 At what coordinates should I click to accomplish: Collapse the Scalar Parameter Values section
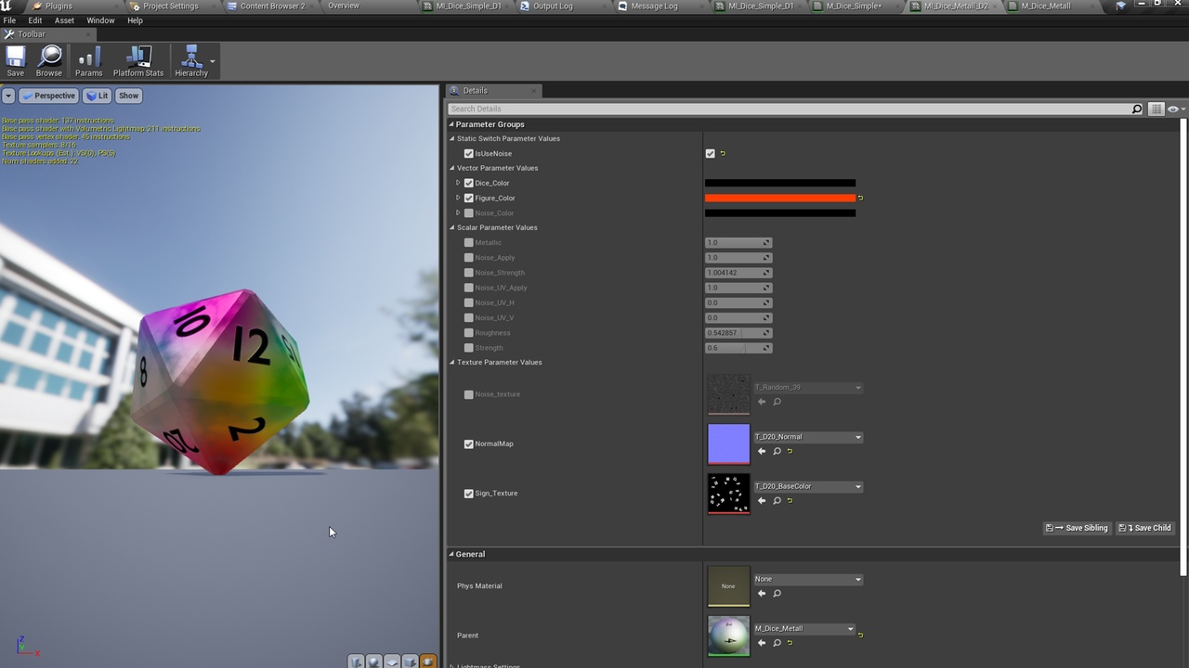(452, 228)
